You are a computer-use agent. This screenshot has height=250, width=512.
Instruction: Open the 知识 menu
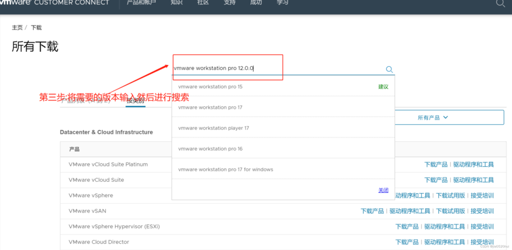[176, 3]
